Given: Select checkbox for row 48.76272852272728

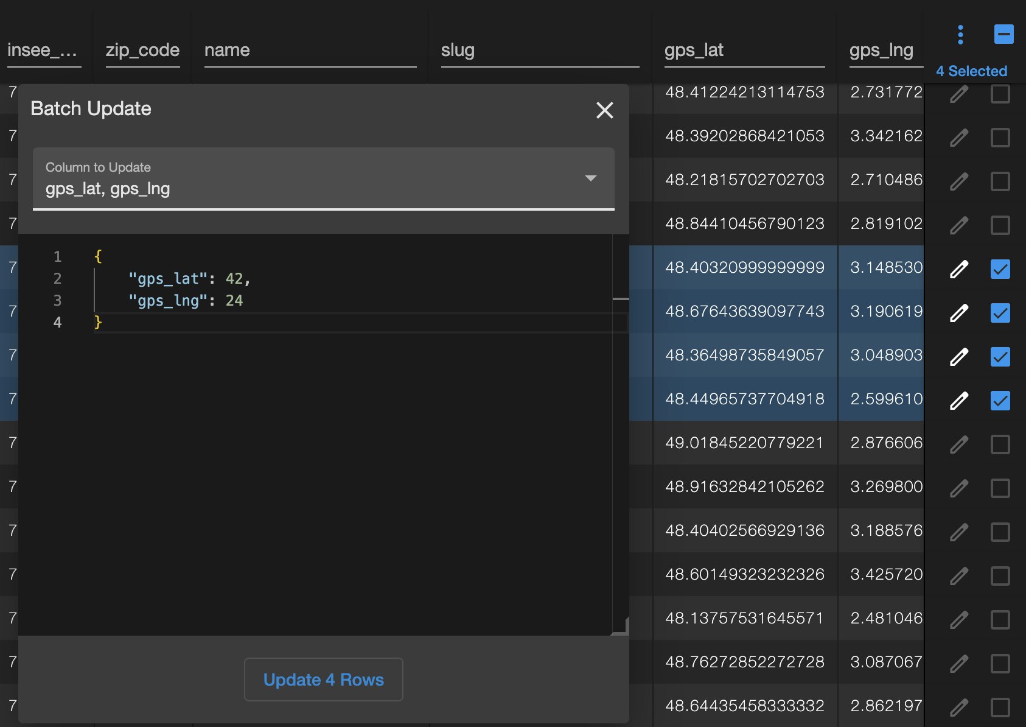Looking at the screenshot, I should point(1000,664).
